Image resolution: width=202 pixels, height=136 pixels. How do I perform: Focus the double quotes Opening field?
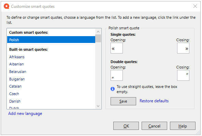pyautogui.click(x=117, y=75)
